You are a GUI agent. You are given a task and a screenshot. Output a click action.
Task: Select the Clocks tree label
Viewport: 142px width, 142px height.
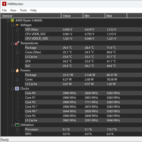point(25,89)
